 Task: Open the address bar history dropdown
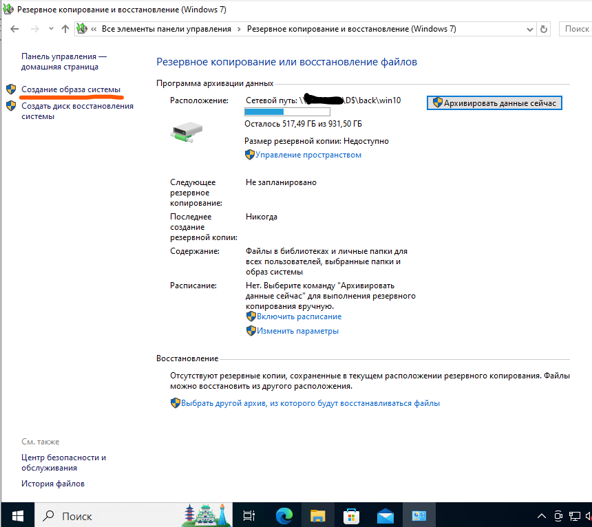(x=530, y=29)
